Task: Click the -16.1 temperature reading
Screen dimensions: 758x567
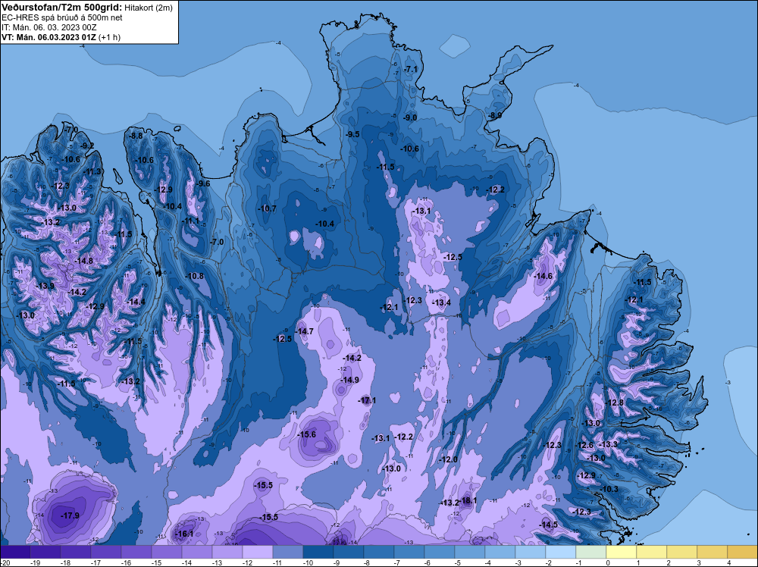Action: [184, 534]
